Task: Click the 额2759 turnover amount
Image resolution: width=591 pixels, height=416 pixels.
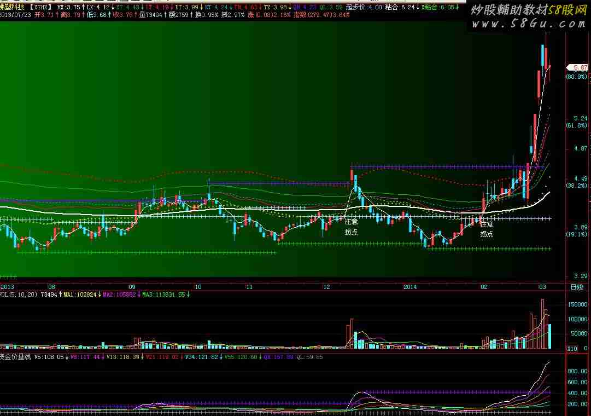Action: point(178,15)
